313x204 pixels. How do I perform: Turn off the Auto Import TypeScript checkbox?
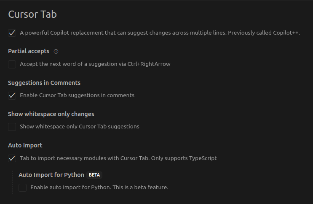tap(12, 158)
